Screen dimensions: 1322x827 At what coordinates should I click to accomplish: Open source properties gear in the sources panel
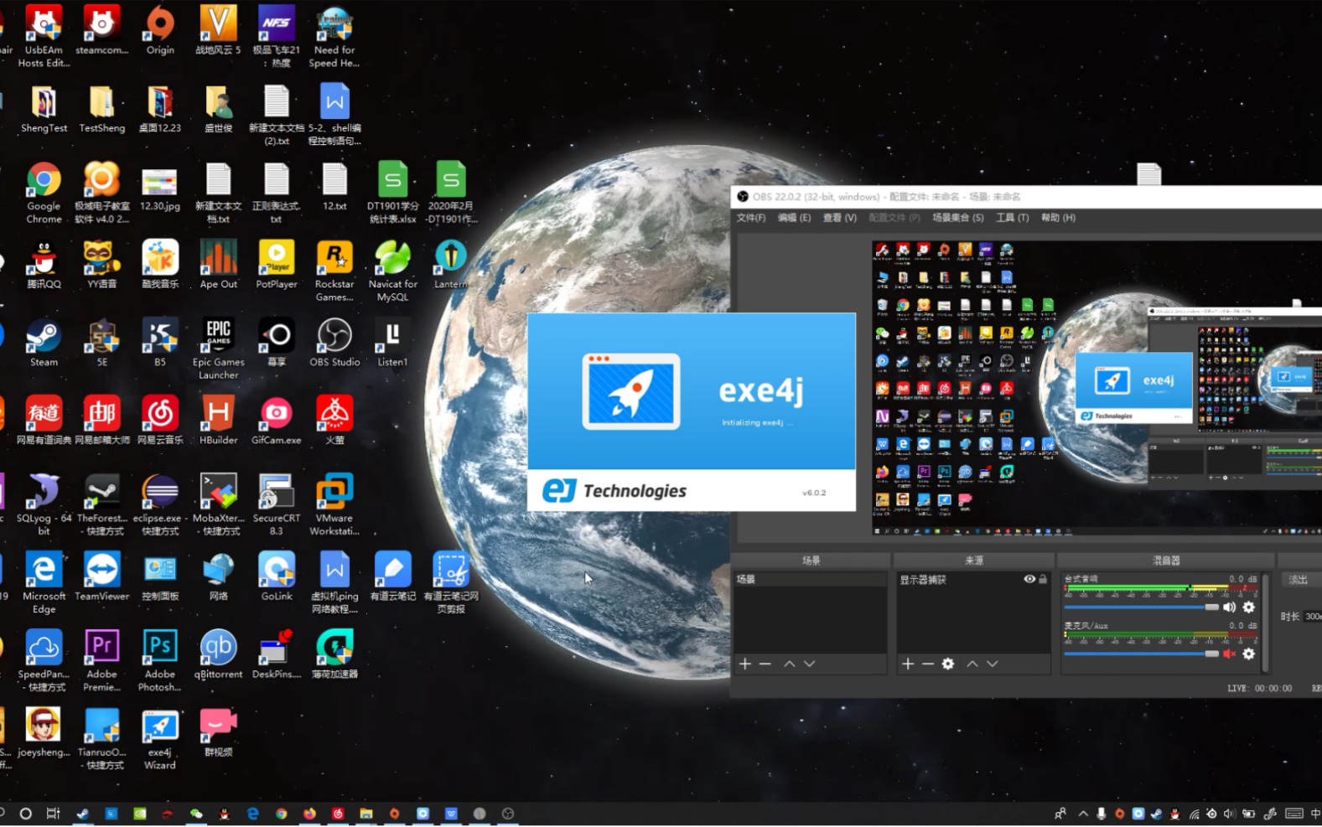(x=948, y=664)
